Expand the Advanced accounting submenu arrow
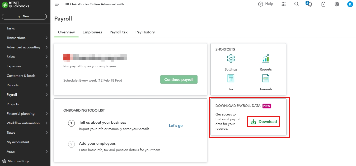 46,47
